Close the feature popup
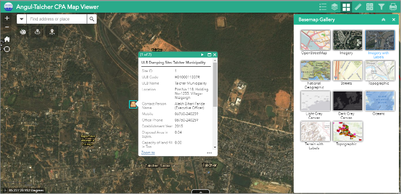 pos(214,55)
